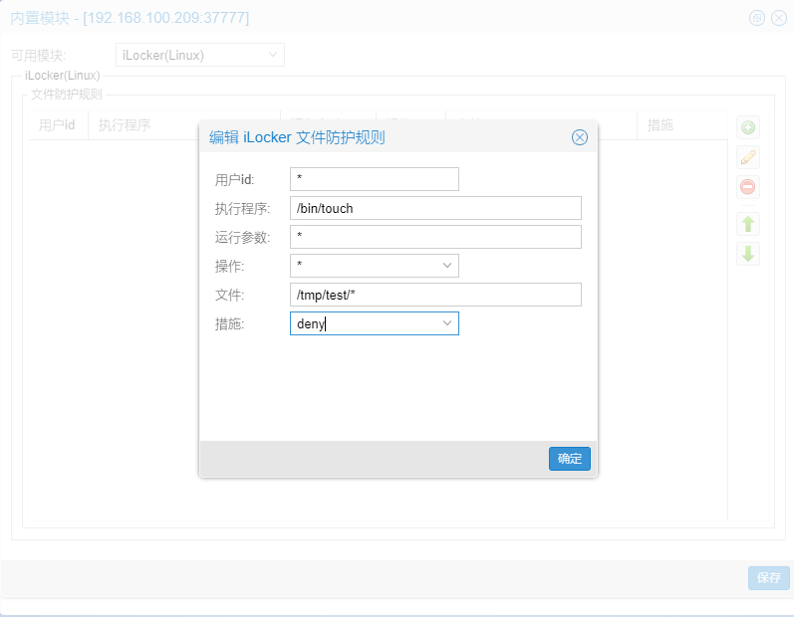Click the green add rule icon
Image resolution: width=794 pixels, height=617 pixels.
pyautogui.click(x=748, y=127)
